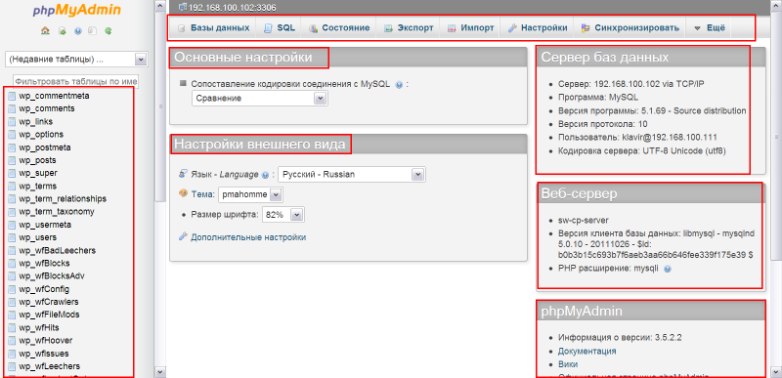Open help icon after PHP расширение: mysqli
The height and width of the screenshot is (378, 782).
[668, 269]
